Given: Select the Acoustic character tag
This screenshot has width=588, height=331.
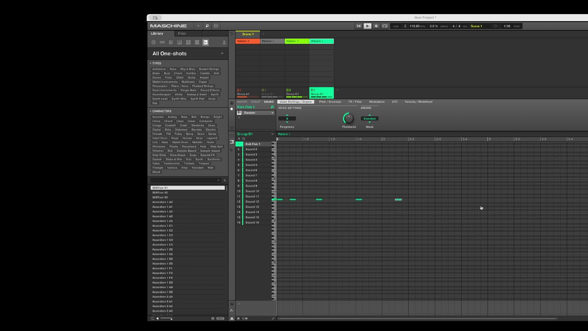Looking at the screenshot, I should coord(158,117).
